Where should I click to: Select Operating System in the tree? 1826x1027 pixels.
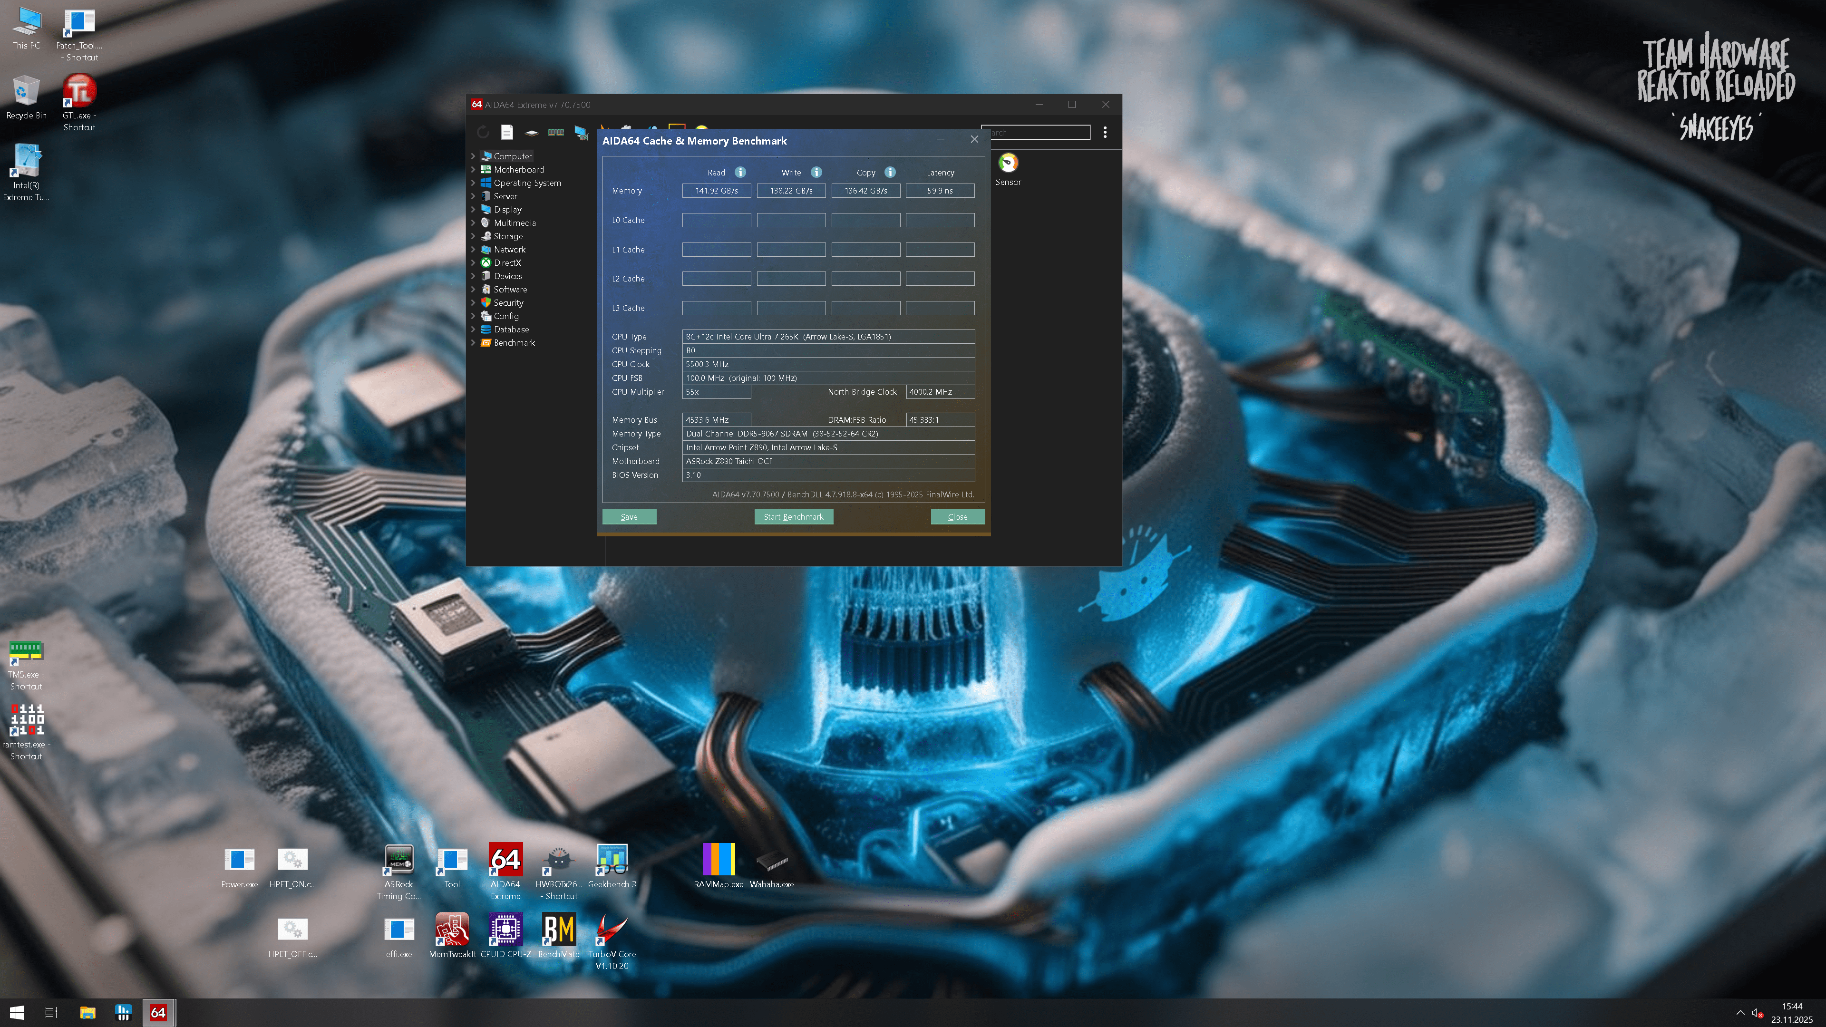pos(527,183)
